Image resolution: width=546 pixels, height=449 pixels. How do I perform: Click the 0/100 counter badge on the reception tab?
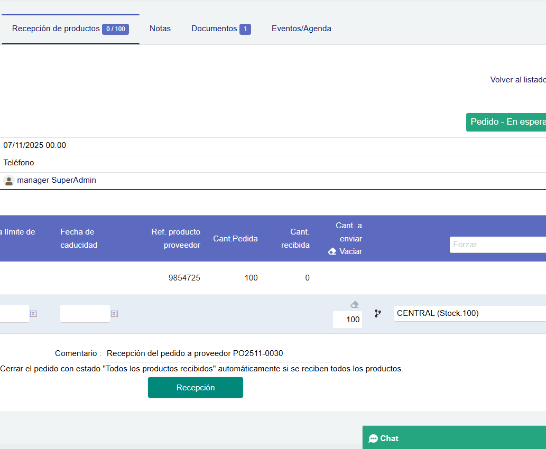tap(116, 29)
